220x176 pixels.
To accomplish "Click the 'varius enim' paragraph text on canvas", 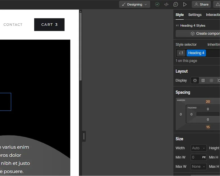I will [15, 147].
